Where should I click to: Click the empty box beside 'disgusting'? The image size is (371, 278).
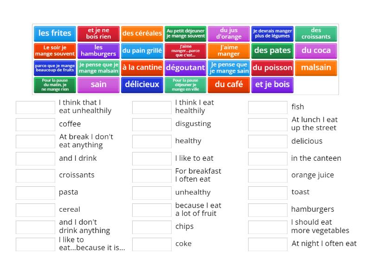point(152,124)
